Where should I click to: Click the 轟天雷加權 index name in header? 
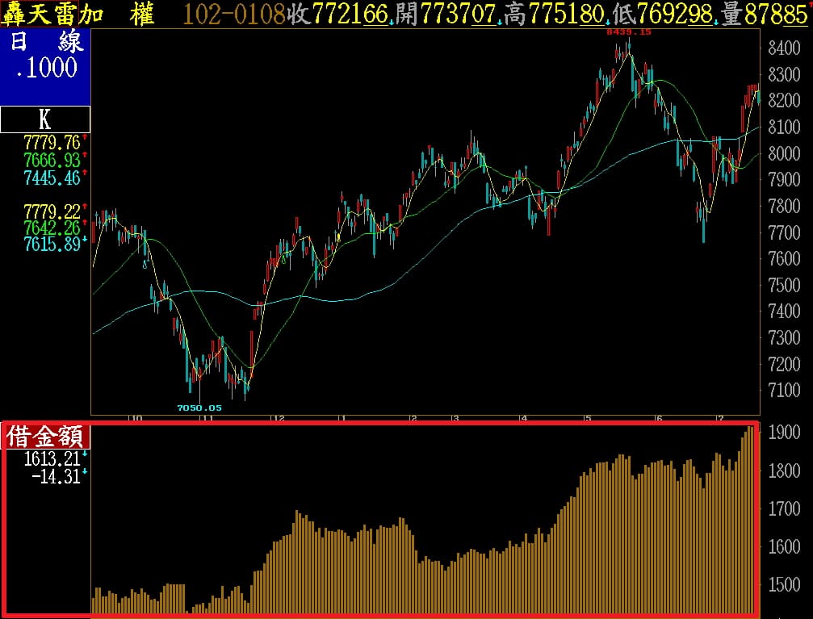[78, 14]
